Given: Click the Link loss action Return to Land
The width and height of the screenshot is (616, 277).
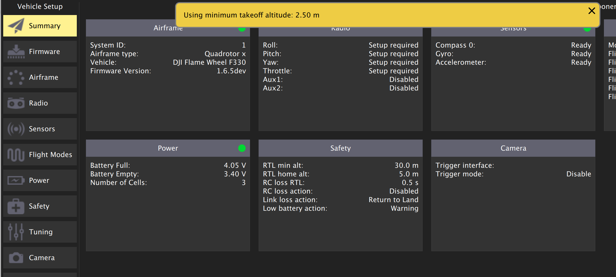Looking at the screenshot, I should pos(393,200).
